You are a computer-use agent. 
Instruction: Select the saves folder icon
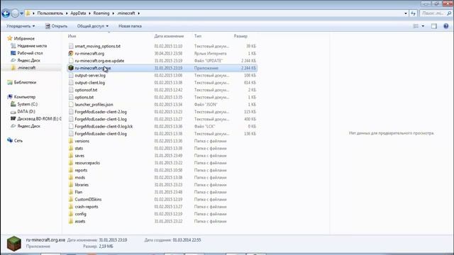click(71, 156)
